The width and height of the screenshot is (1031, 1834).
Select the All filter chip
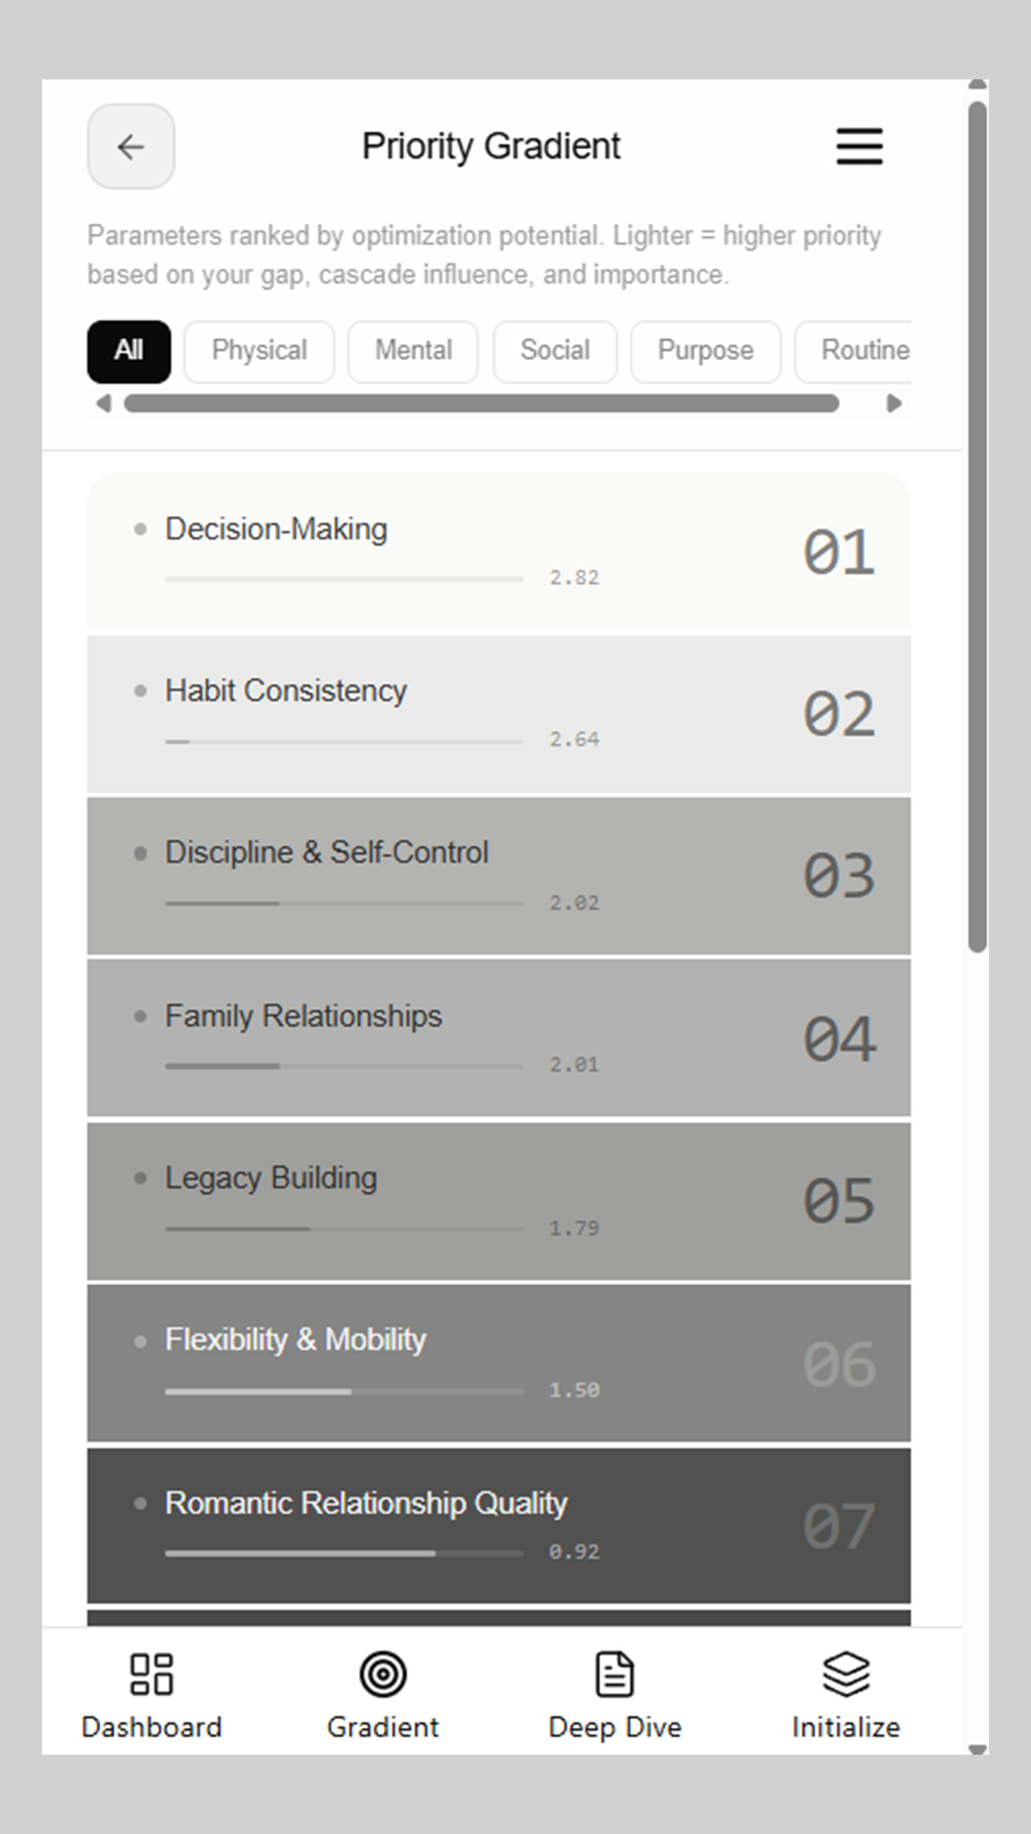click(129, 351)
